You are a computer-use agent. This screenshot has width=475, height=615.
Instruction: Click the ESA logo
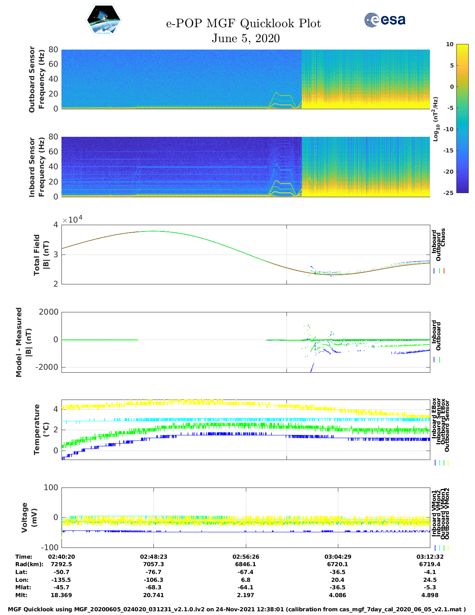(x=385, y=20)
